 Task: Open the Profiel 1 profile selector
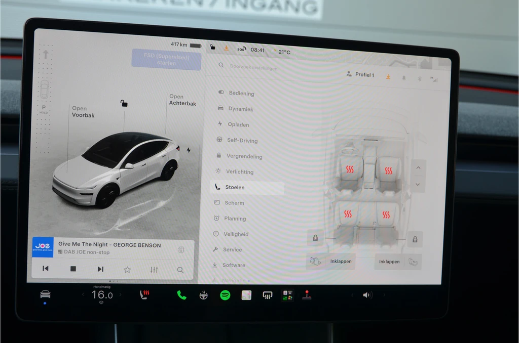360,74
